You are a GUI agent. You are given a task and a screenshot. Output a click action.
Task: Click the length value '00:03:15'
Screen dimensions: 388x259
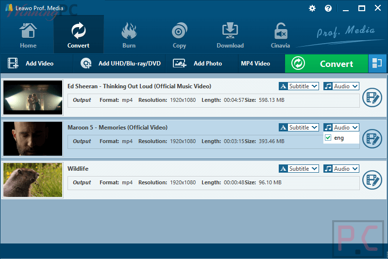coord(234,141)
